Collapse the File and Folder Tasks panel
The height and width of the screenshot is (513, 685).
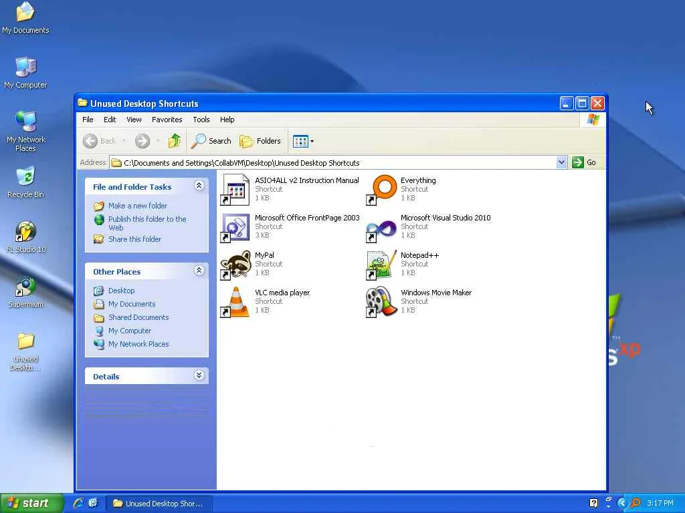point(199,186)
